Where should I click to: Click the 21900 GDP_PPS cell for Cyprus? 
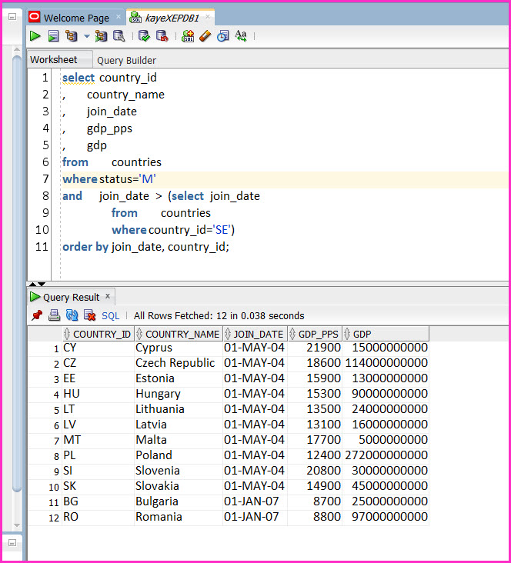[315, 348]
